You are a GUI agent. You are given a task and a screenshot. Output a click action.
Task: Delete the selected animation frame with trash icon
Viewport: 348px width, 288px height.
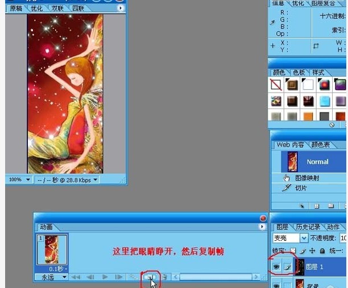tap(164, 277)
